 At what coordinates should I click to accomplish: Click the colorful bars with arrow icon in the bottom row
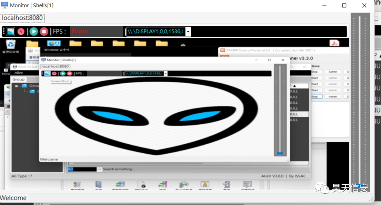pos(163,184)
